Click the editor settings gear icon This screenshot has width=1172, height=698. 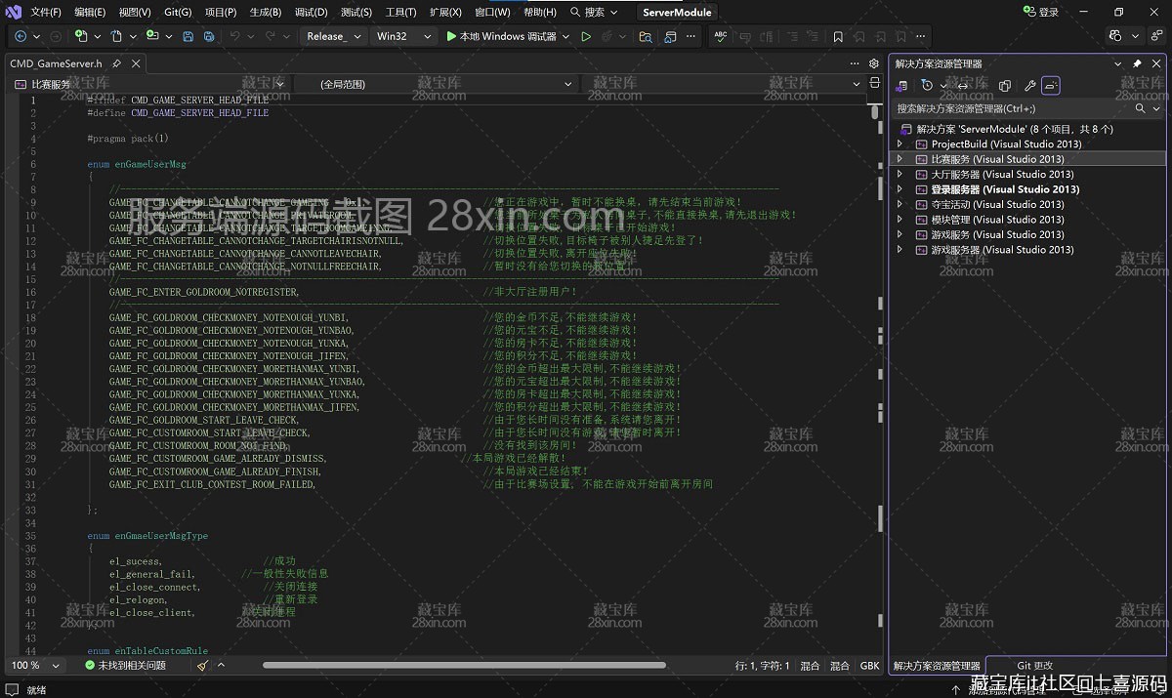point(874,63)
